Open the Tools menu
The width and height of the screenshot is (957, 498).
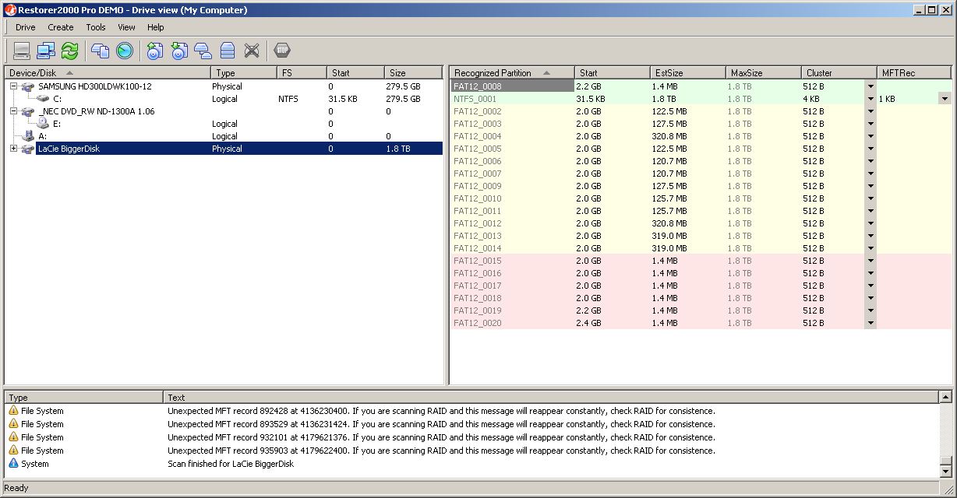96,27
